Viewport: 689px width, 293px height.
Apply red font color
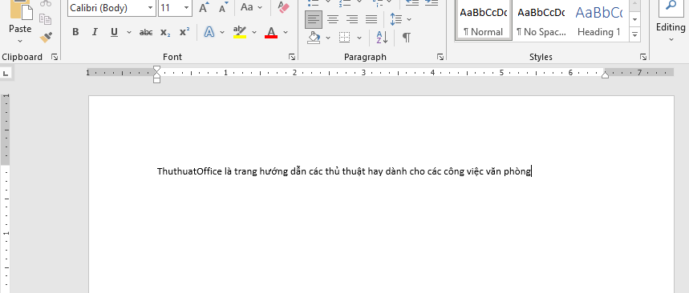coord(271,32)
